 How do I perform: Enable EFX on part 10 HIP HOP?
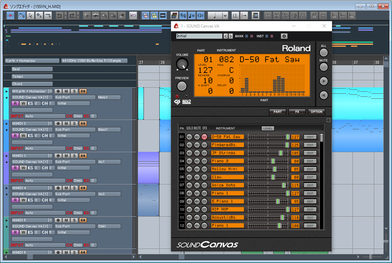(204, 209)
